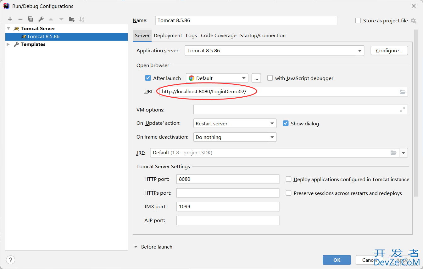Browse URL using folder icon
Image resolution: width=423 pixels, height=269 pixels.
(x=403, y=92)
